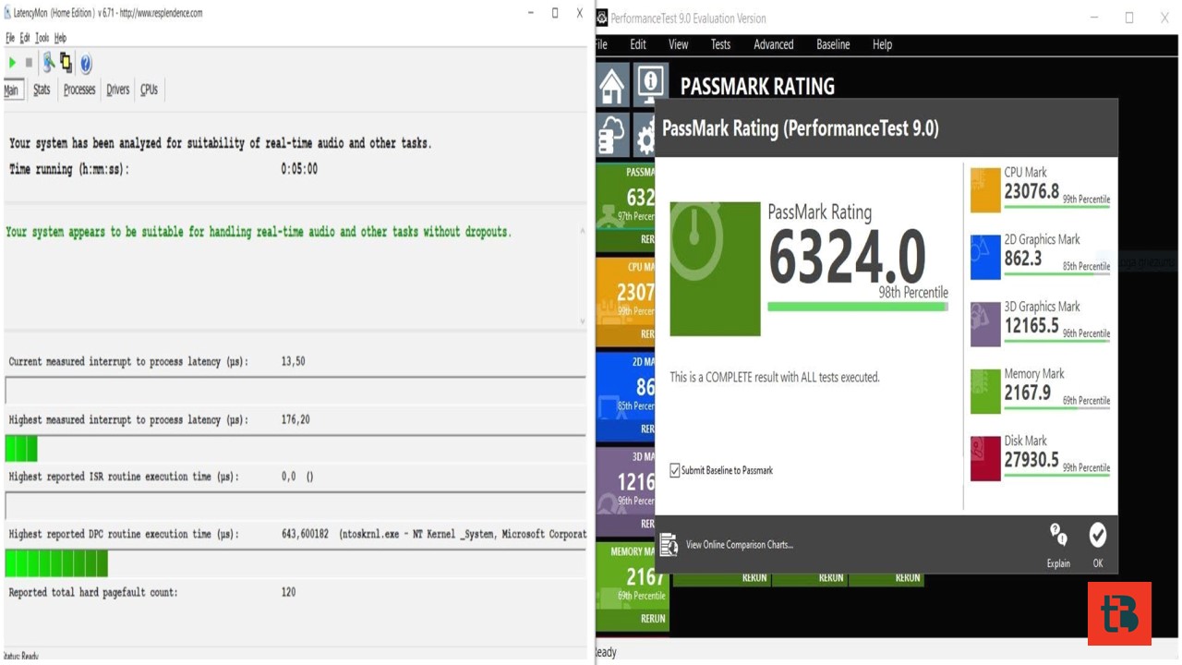
Task: Click the online comparison charts document icon
Action: pos(669,545)
